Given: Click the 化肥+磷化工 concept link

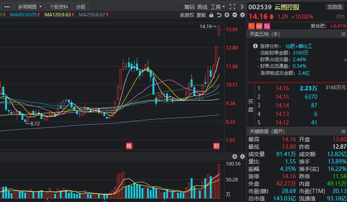Looking at the screenshot, I should pos(299,46).
